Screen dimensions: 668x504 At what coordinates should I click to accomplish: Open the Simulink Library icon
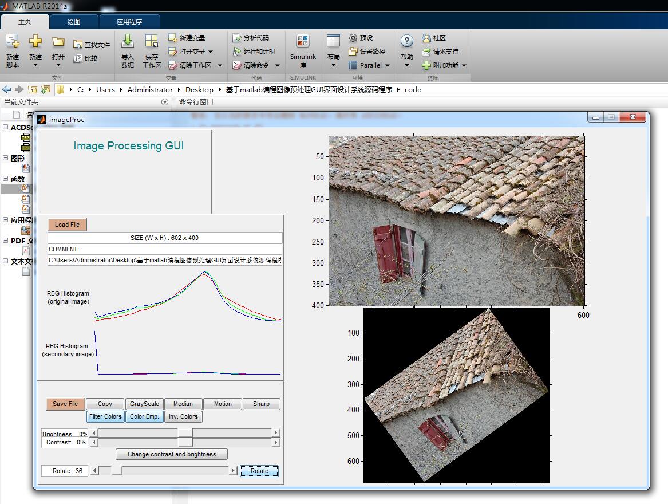click(x=302, y=41)
